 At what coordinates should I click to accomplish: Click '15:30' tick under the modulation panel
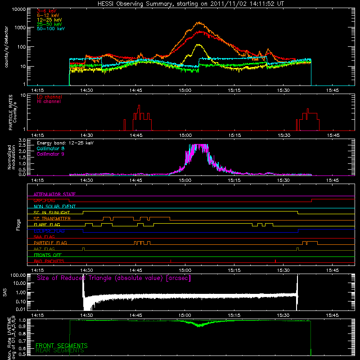pyautogui.click(x=283, y=180)
